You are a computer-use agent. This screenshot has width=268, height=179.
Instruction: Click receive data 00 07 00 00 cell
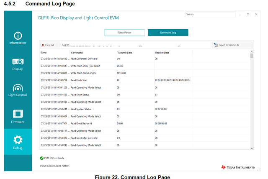pyautogui.click(x=161, y=109)
